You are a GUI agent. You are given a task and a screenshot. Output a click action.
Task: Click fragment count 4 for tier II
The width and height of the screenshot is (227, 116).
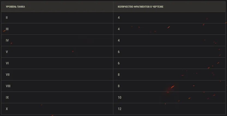[119, 18]
